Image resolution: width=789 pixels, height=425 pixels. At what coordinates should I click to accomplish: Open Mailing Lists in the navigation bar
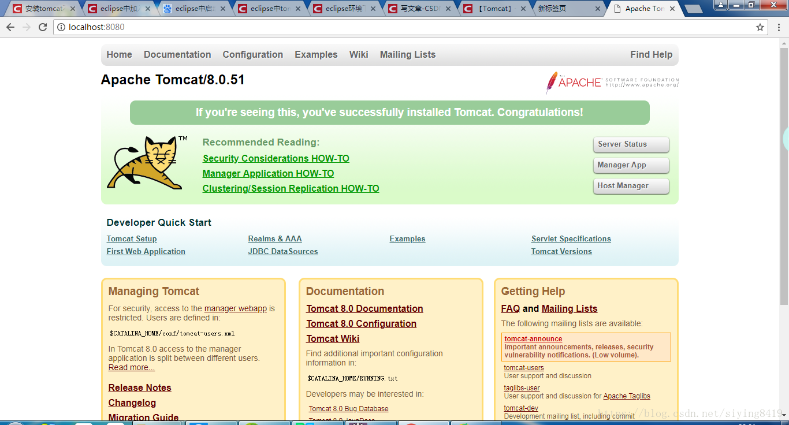[408, 54]
